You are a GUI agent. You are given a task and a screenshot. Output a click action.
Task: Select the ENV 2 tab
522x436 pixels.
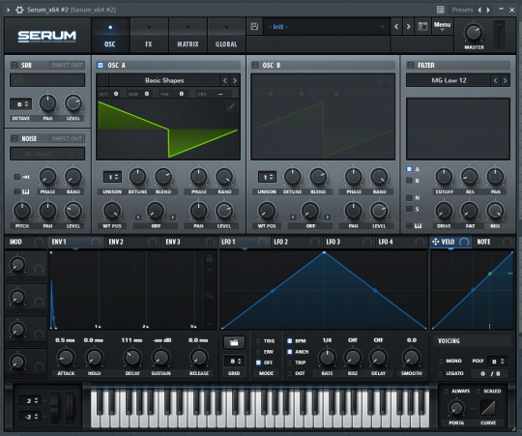(132, 242)
